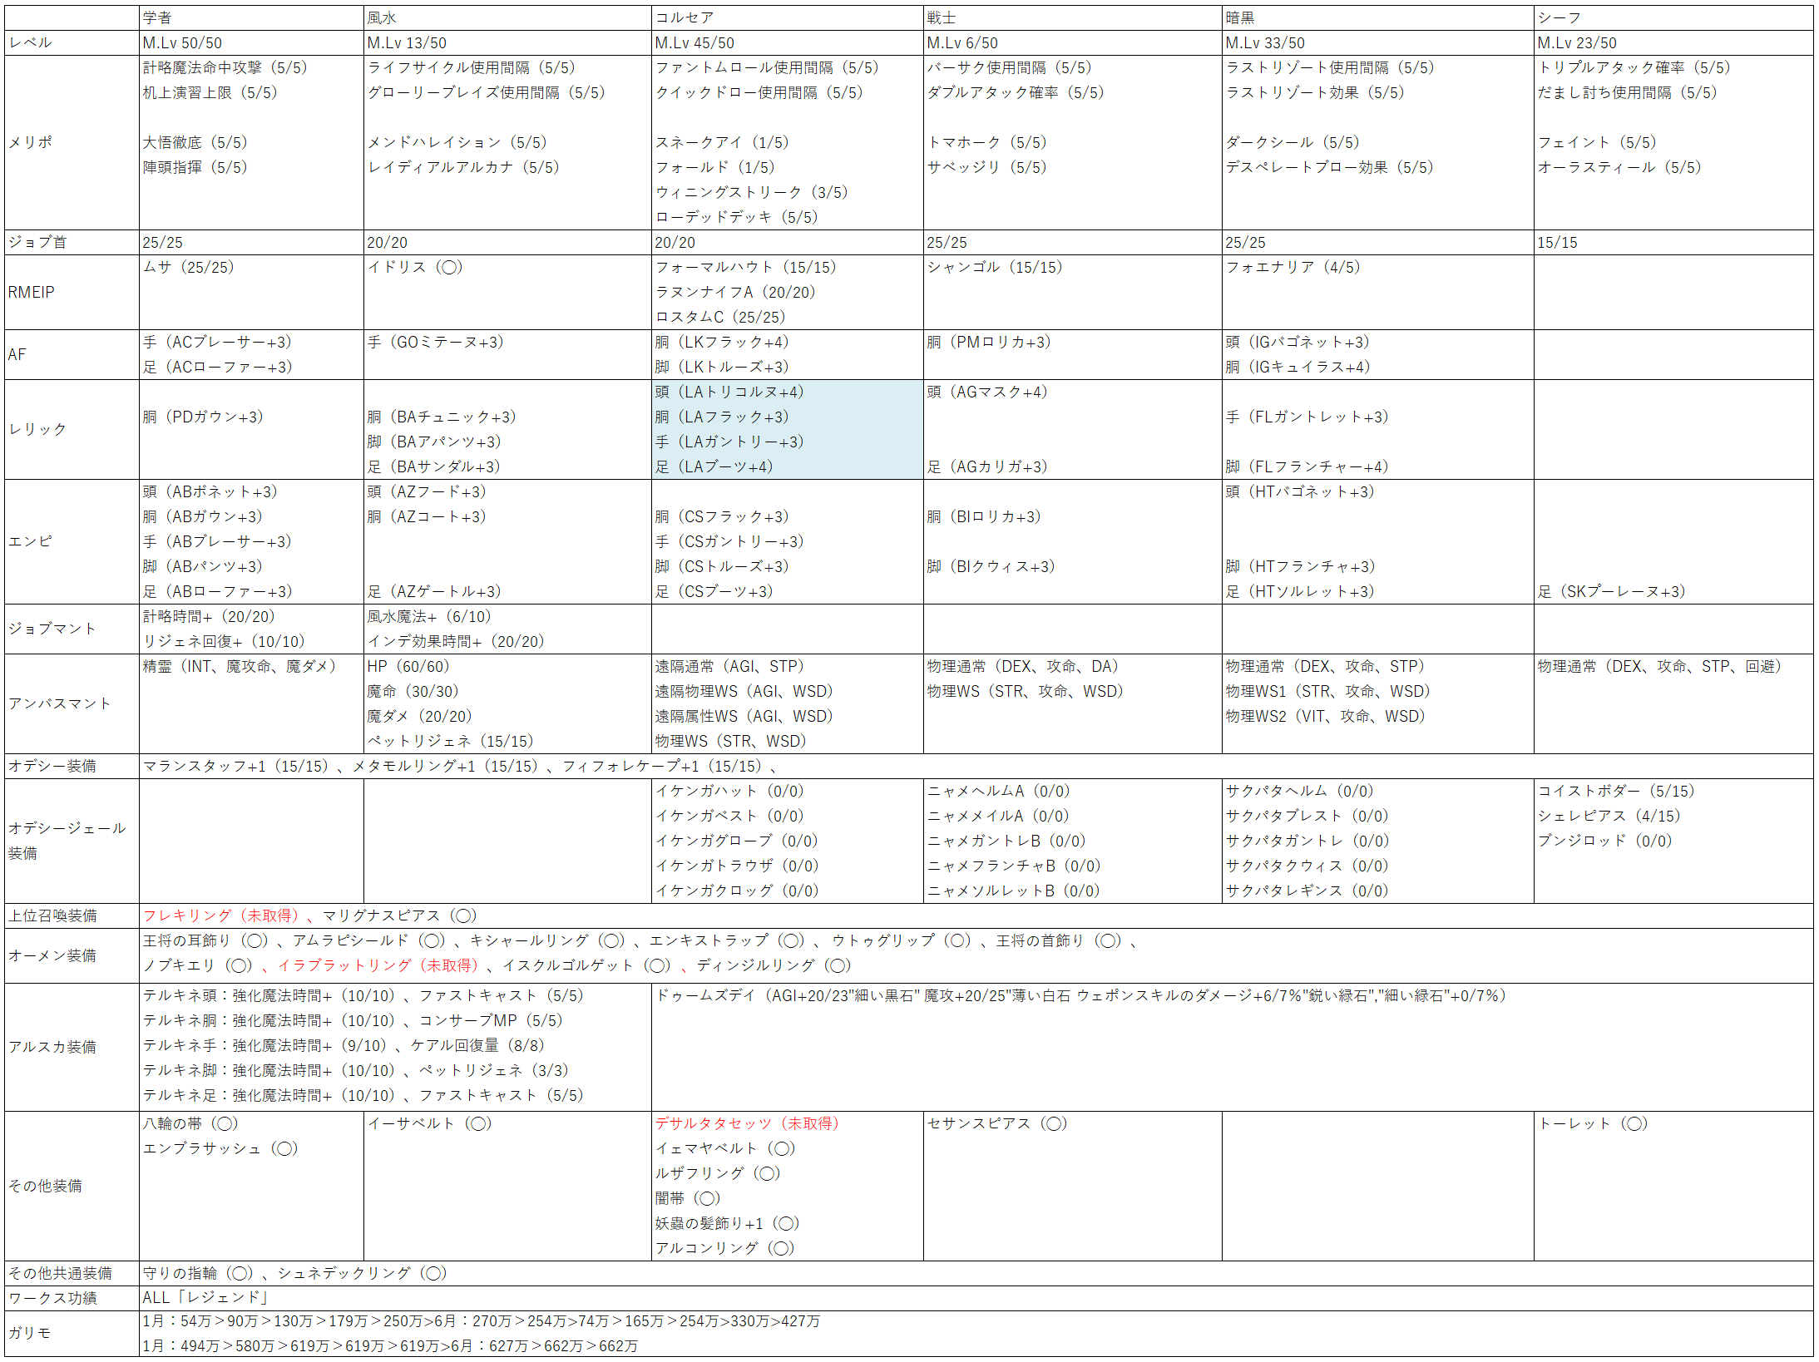The height and width of the screenshot is (1362, 1819).
Task: Select the highlighted LAトリコルヌ+4 cell
Action: click(x=729, y=392)
